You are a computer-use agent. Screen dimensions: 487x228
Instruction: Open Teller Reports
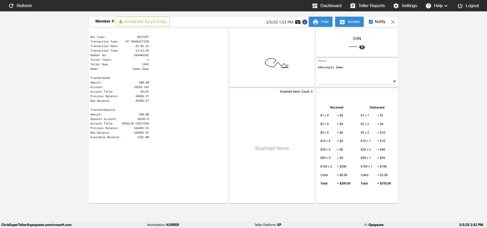[x=368, y=6]
